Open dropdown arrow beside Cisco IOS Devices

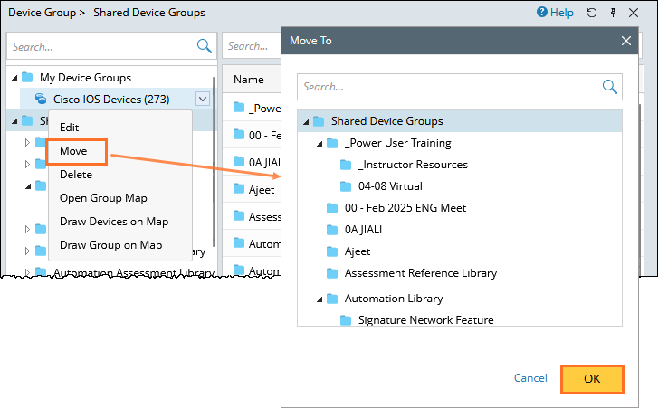pos(202,100)
